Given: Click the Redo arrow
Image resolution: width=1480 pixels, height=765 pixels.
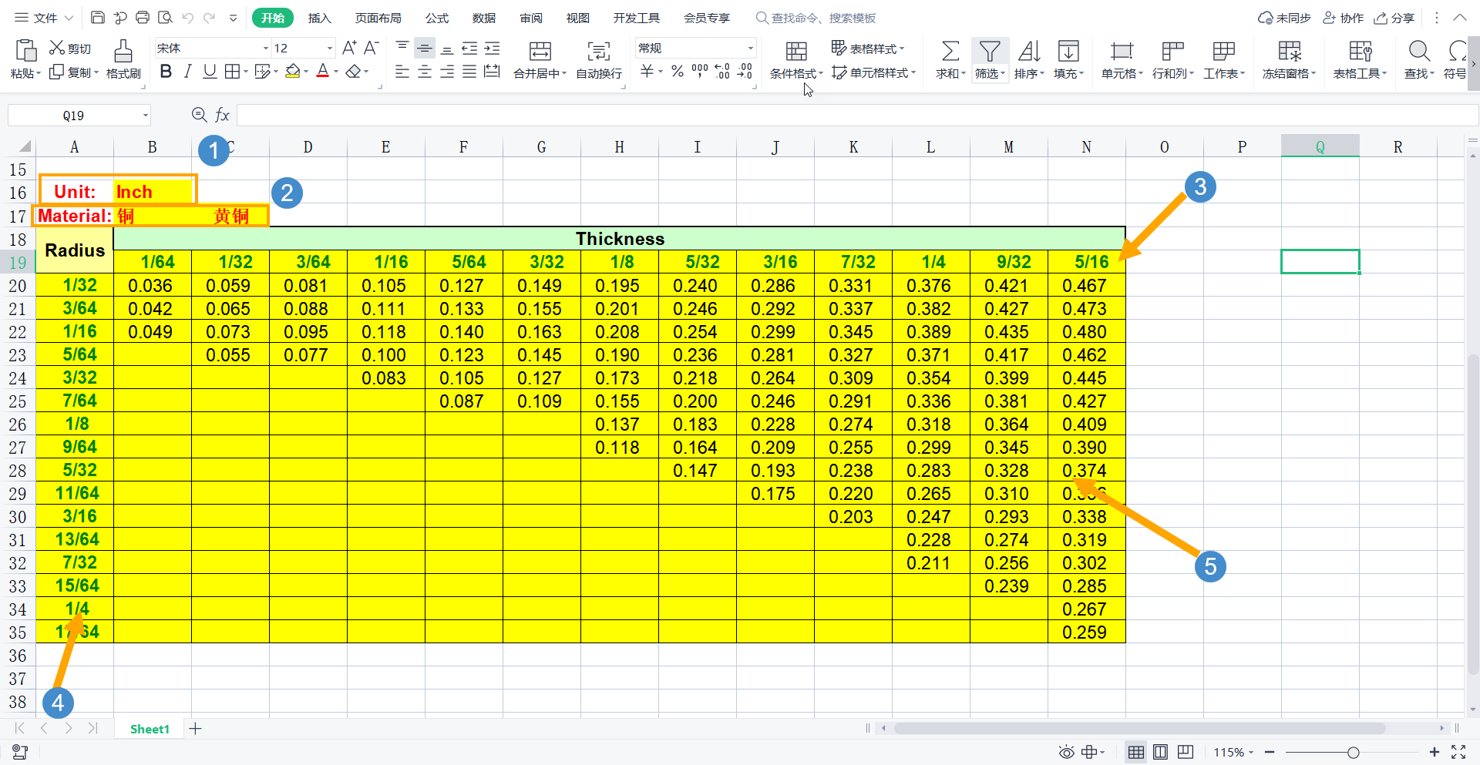Looking at the screenshot, I should 209,18.
